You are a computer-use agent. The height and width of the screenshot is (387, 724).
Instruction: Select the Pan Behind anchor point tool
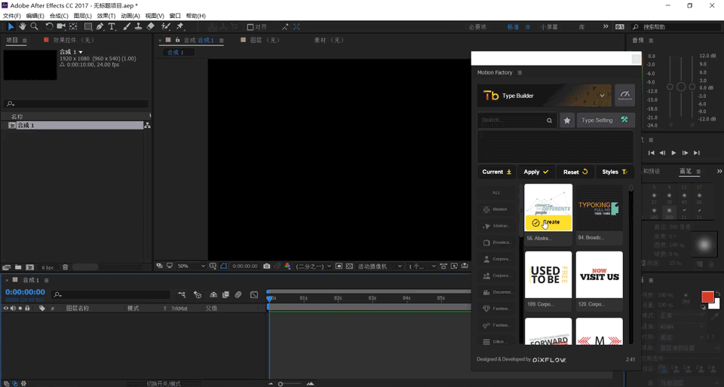click(x=73, y=26)
